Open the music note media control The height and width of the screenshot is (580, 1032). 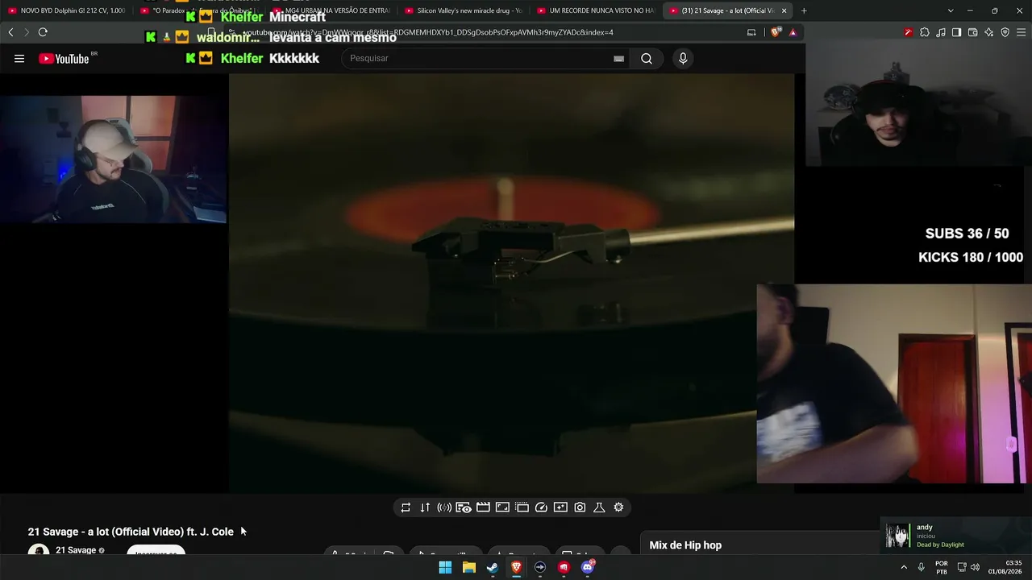(x=941, y=32)
